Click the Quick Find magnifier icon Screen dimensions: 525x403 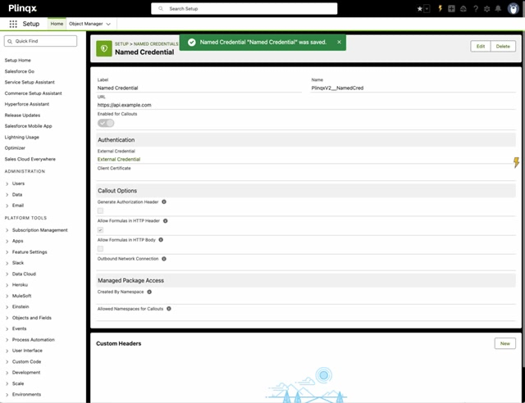click(x=10, y=41)
